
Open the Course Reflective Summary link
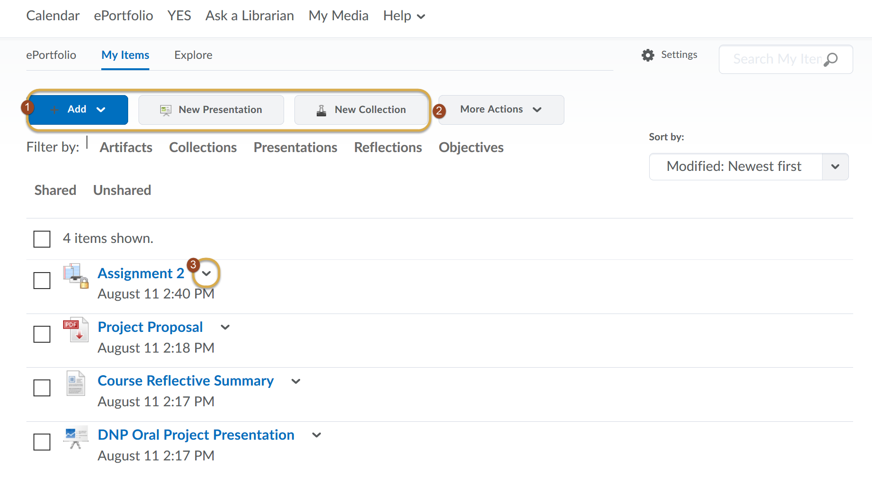(x=186, y=381)
